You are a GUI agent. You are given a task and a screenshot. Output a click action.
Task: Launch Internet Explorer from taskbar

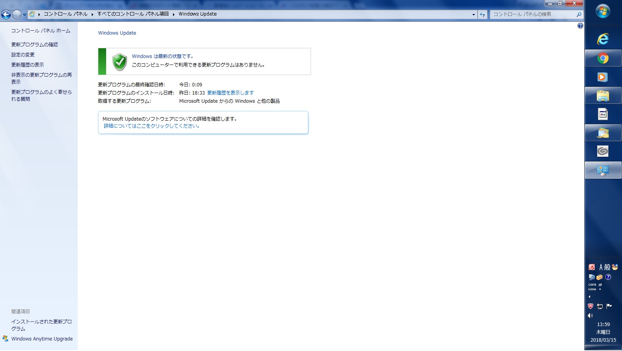(x=603, y=39)
